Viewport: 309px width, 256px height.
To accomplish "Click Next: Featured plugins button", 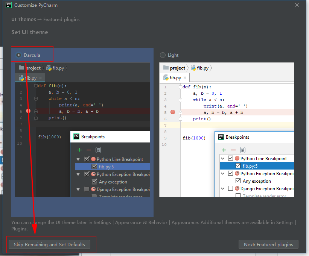I will [x=268, y=244].
